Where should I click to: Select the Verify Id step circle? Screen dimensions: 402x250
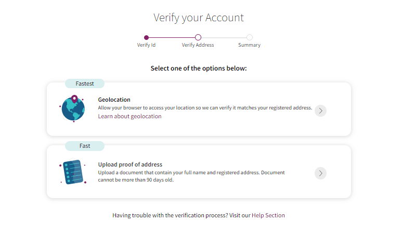147,37
